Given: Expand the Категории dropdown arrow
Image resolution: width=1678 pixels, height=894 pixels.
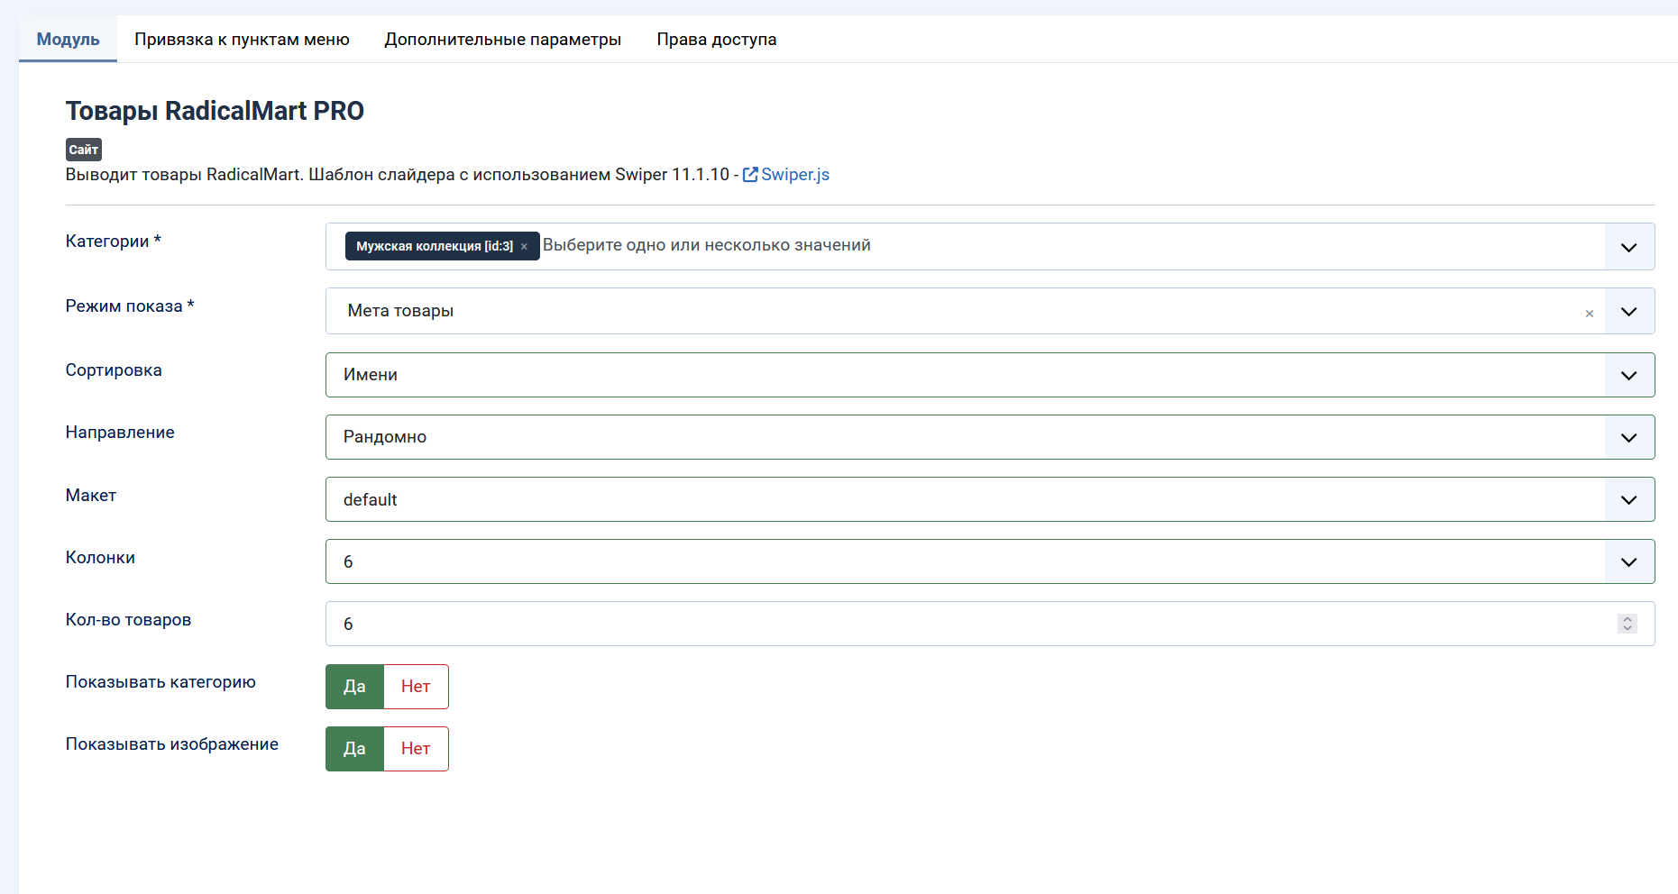Looking at the screenshot, I should (x=1628, y=247).
